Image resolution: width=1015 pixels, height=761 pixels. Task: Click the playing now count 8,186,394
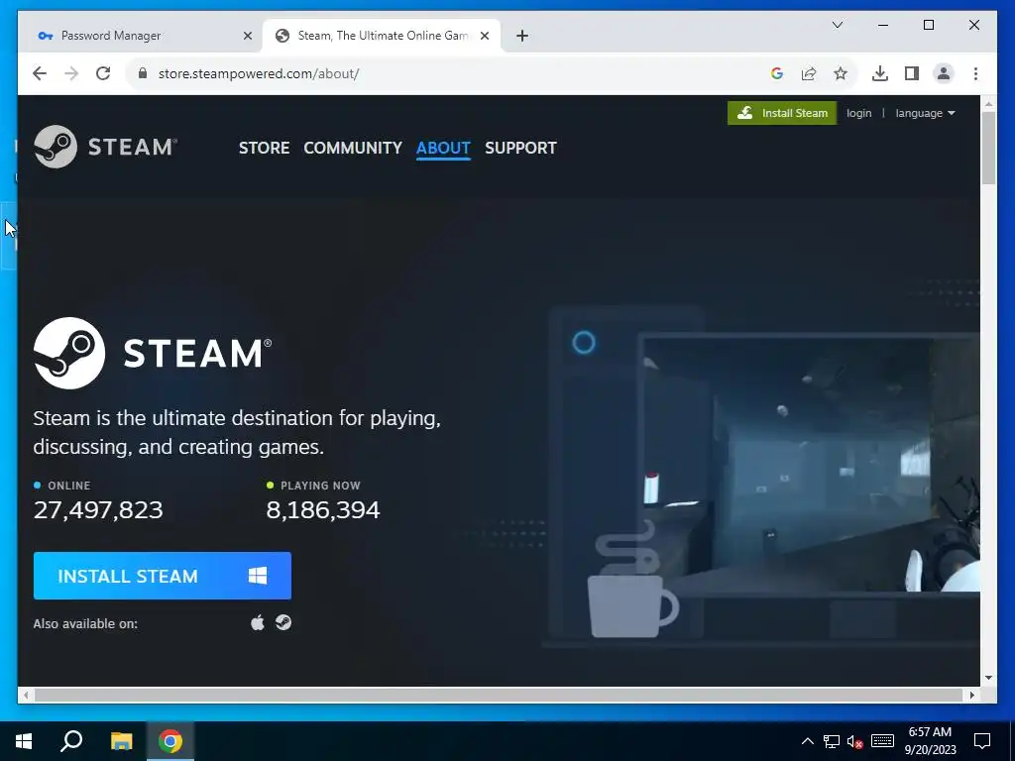pyautogui.click(x=323, y=510)
